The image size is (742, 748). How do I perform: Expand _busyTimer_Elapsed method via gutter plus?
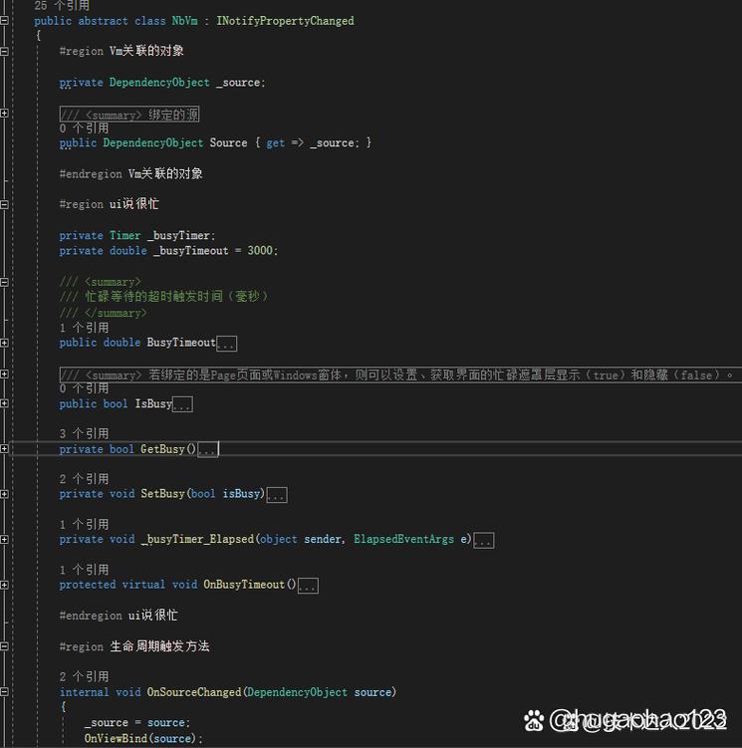[x=4, y=540]
